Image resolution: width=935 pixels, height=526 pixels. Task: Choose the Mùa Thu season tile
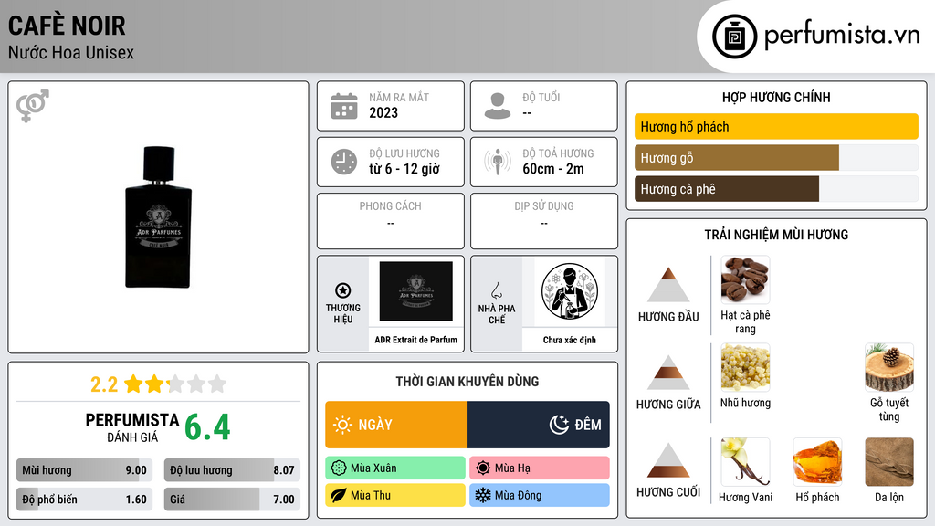point(395,495)
